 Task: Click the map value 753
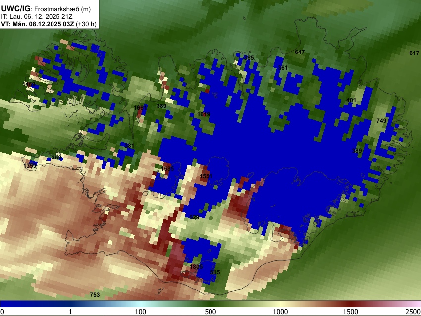[95, 295]
